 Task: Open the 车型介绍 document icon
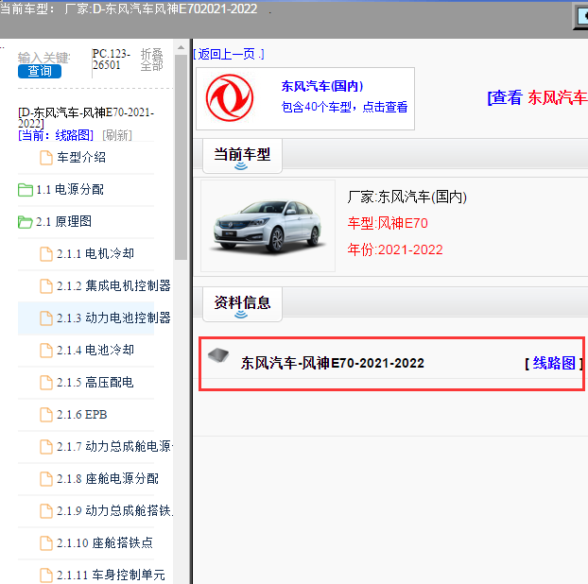[x=46, y=158]
